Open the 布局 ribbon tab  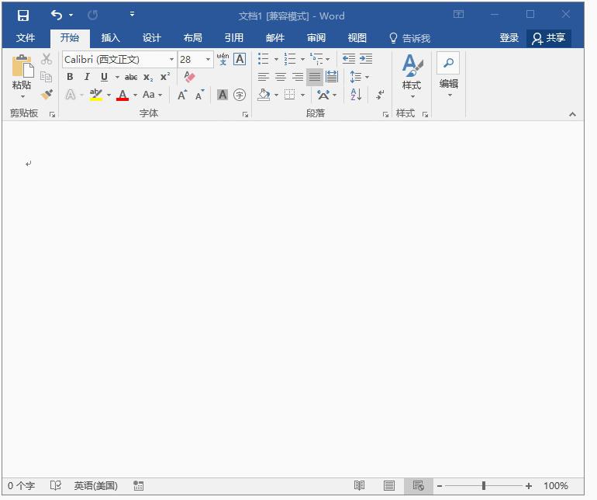[192, 38]
